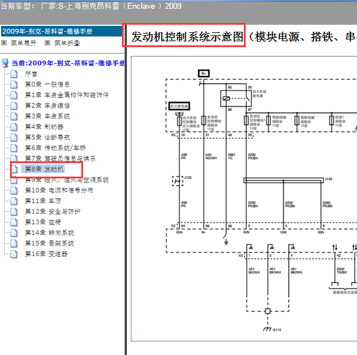Open the 序言 preface entry

pos(31,74)
